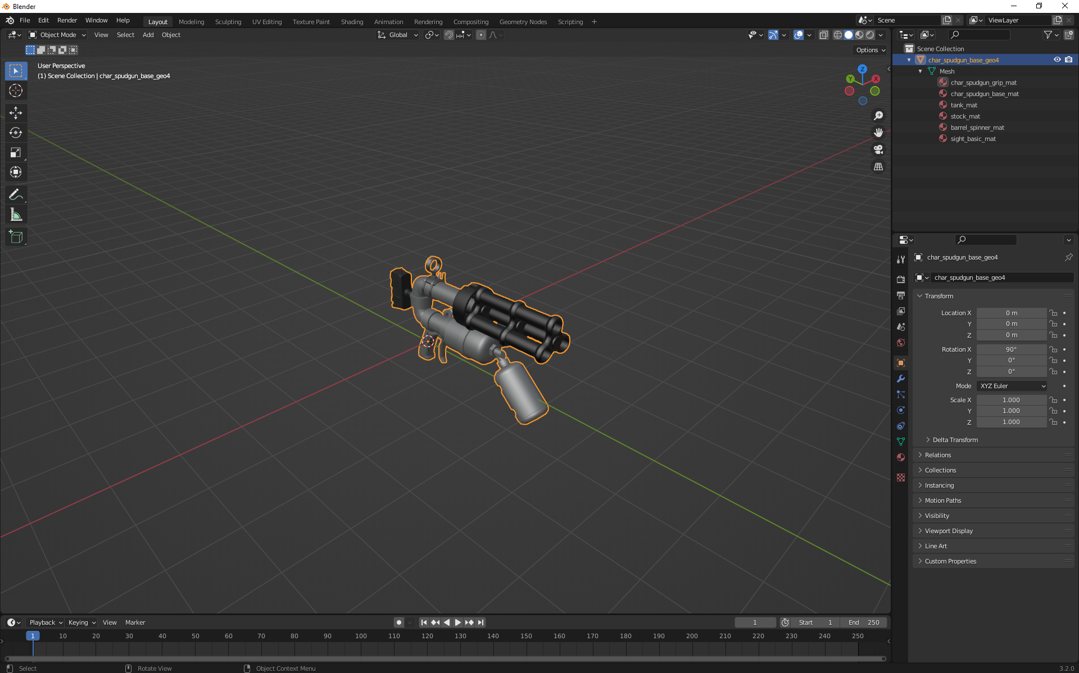The width and height of the screenshot is (1079, 673).
Task: Select the Annotate tool
Action: click(x=16, y=195)
